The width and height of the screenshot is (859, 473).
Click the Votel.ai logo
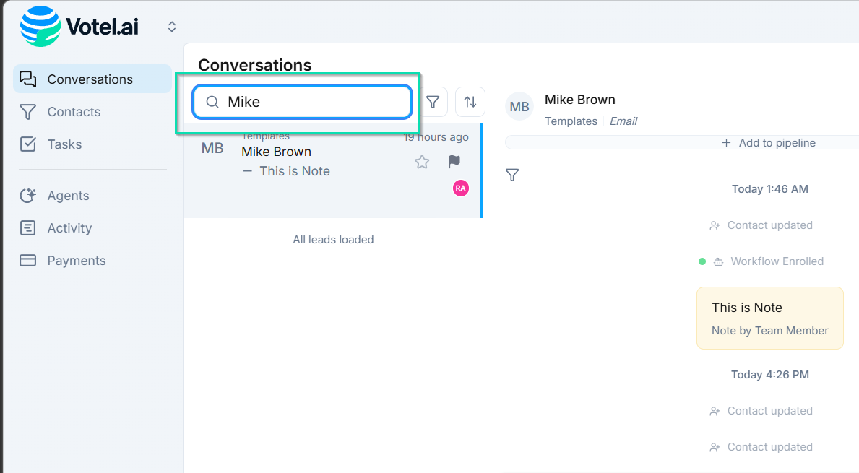(x=79, y=27)
